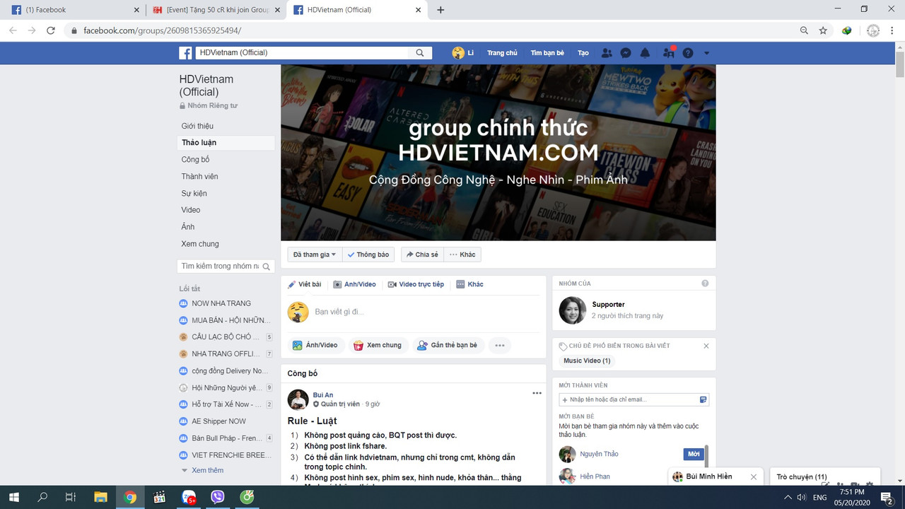
Task: Open a new browser tab with the plus button
Action: coord(440,10)
